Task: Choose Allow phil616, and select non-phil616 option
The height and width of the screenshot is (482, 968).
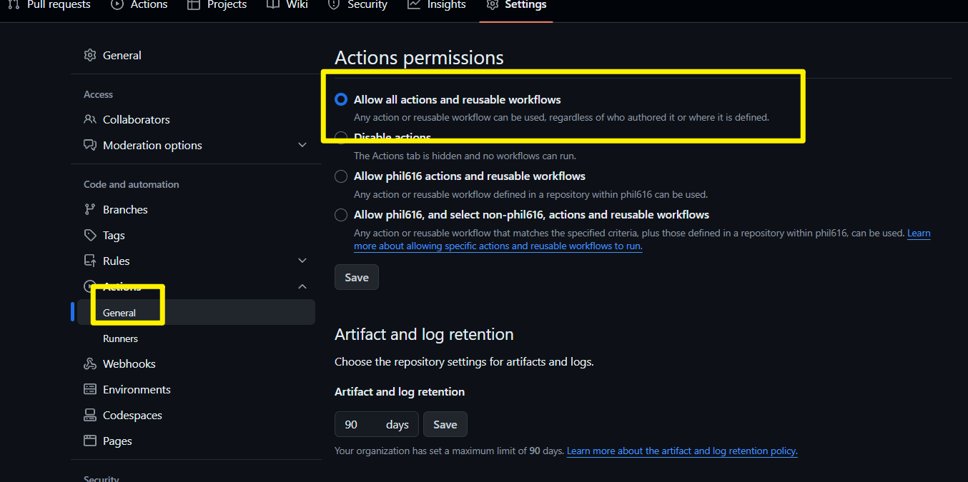Action: click(x=341, y=214)
